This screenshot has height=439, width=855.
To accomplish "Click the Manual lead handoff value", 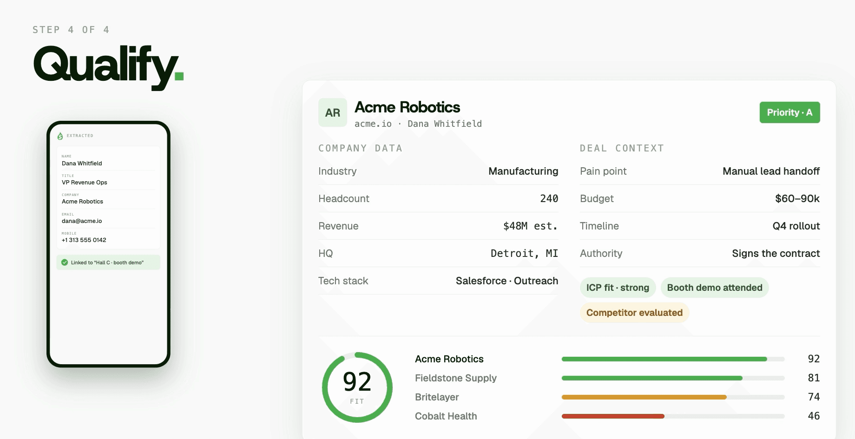I will 771,171.
